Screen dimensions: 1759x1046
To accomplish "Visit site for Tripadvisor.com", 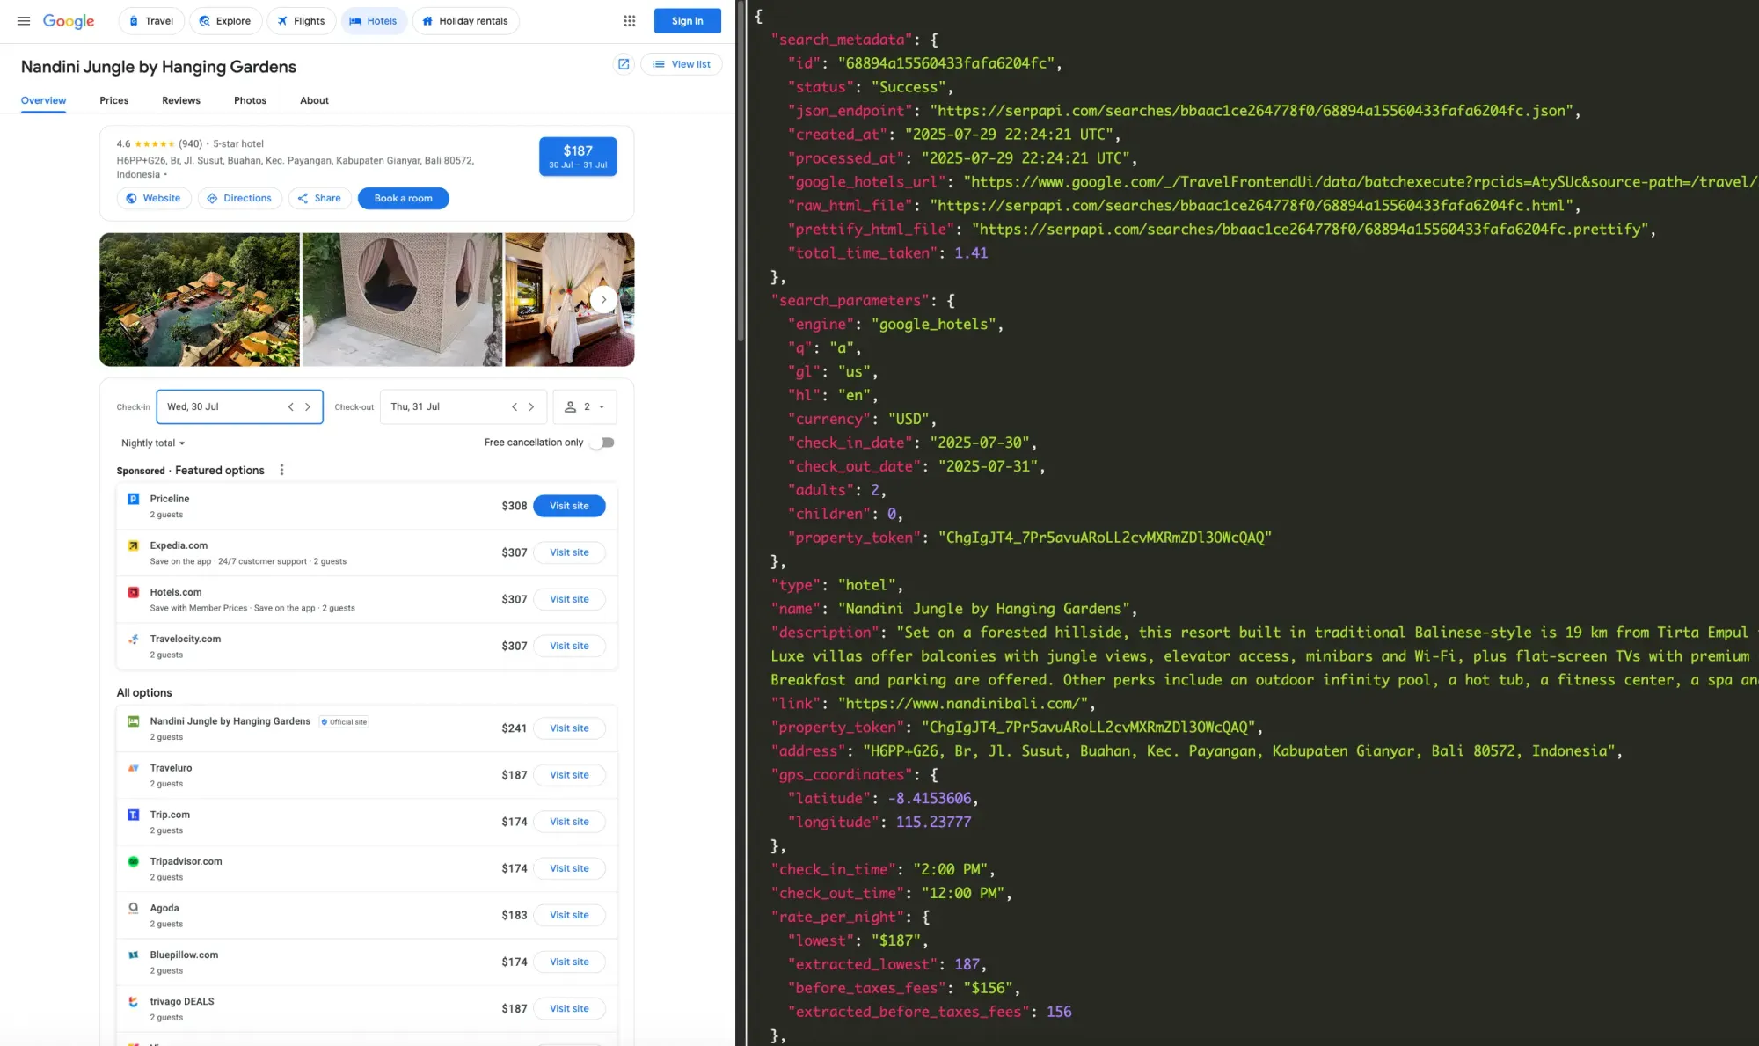I will (x=569, y=868).
